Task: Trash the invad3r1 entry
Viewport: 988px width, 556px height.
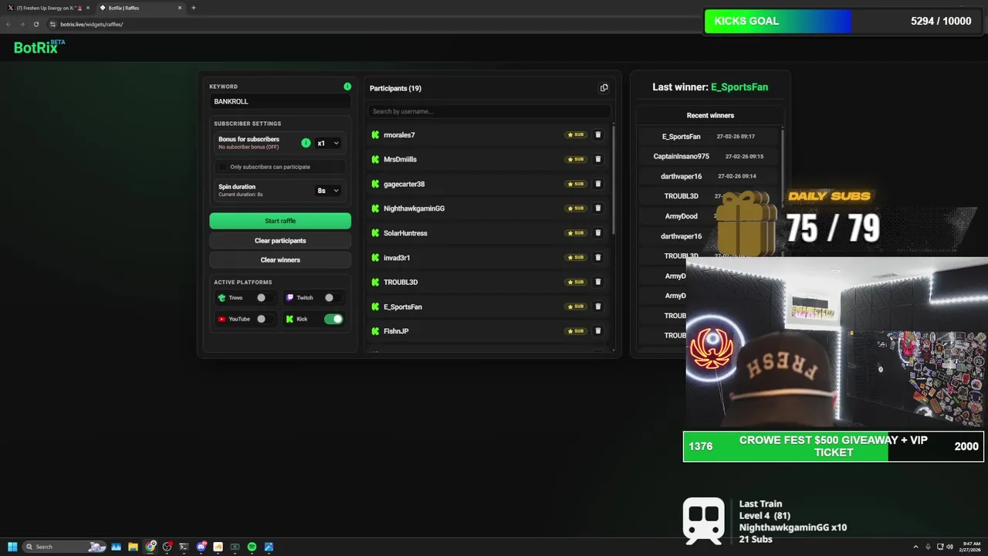Action: point(597,257)
